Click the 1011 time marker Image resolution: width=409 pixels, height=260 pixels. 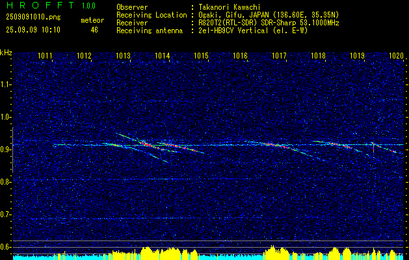coord(45,55)
